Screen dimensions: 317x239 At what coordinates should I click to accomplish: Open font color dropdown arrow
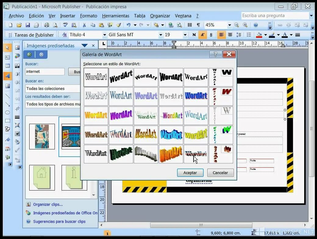pyautogui.click(x=291, y=35)
